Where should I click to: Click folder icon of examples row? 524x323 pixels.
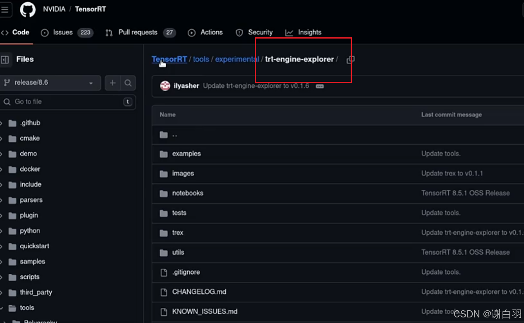pyautogui.click(x=163, y=154)
